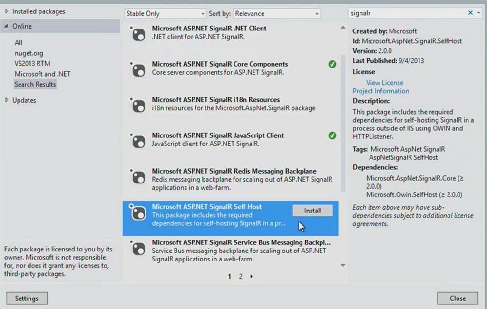Click the next page arrow

(251, 276)
